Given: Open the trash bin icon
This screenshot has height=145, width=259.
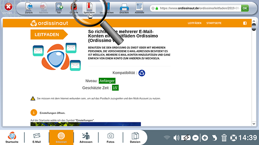Looking at the screenshot, I should 224,138.
